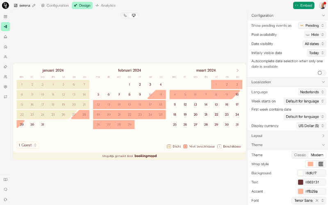
Task: Open the Date visibility All dates dropdown
Action: (314, 44)
